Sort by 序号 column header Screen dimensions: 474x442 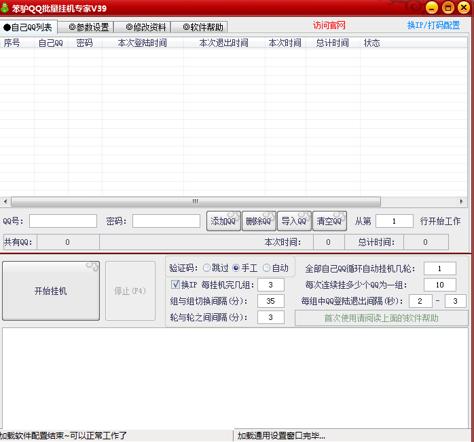coord(17,43)
